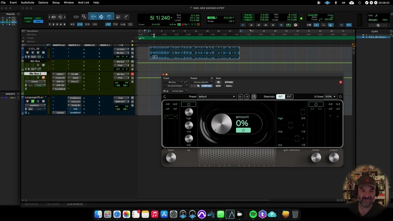Open Finder from the Dock
The height and width of the screenshot is (221, 393).
98,214
